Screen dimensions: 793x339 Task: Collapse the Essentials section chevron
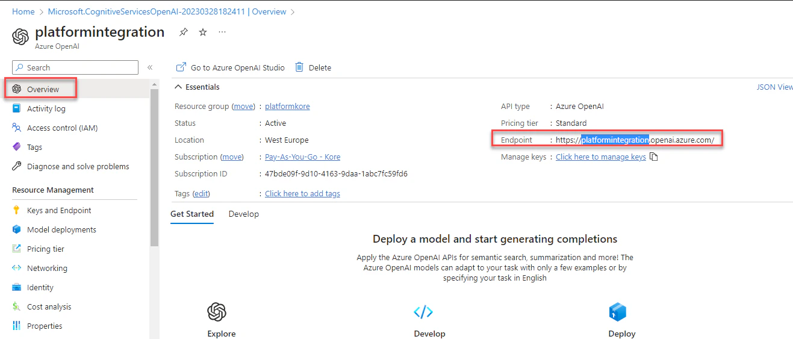point(178,87)
